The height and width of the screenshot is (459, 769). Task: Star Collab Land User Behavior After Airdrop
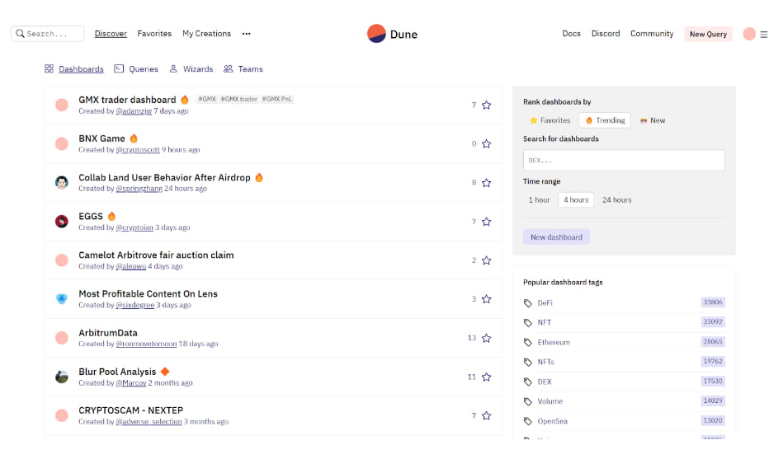click(486, 183)
